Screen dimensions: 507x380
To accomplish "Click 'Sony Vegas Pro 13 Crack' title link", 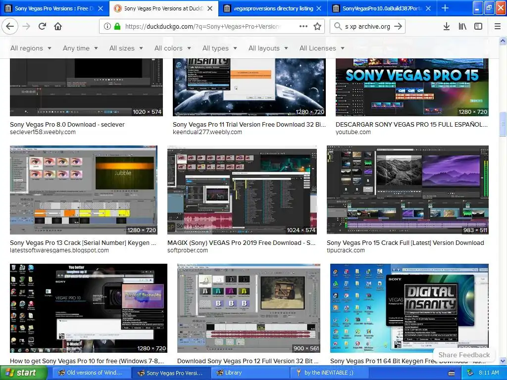I will point(83,242).
